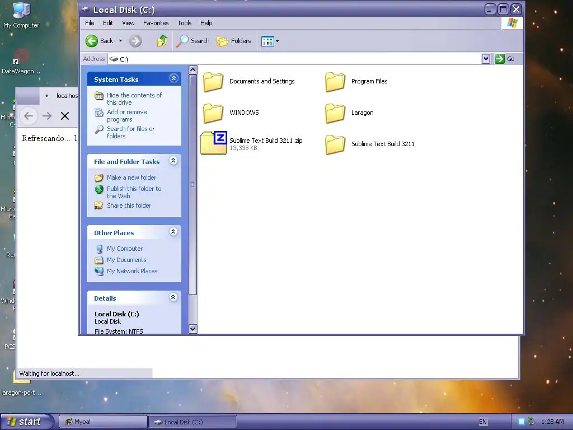
Task: Click Back arrow in the Mypal browser window
Action: 29,116
